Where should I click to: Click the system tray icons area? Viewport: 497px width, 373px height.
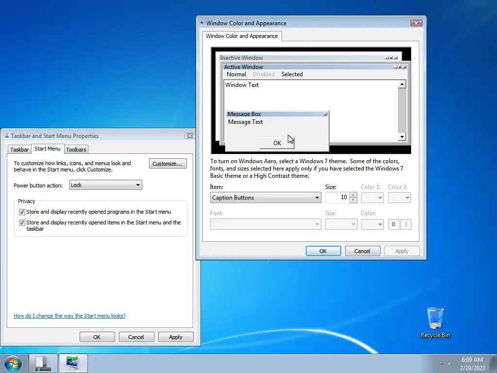[x=446, y=363]
